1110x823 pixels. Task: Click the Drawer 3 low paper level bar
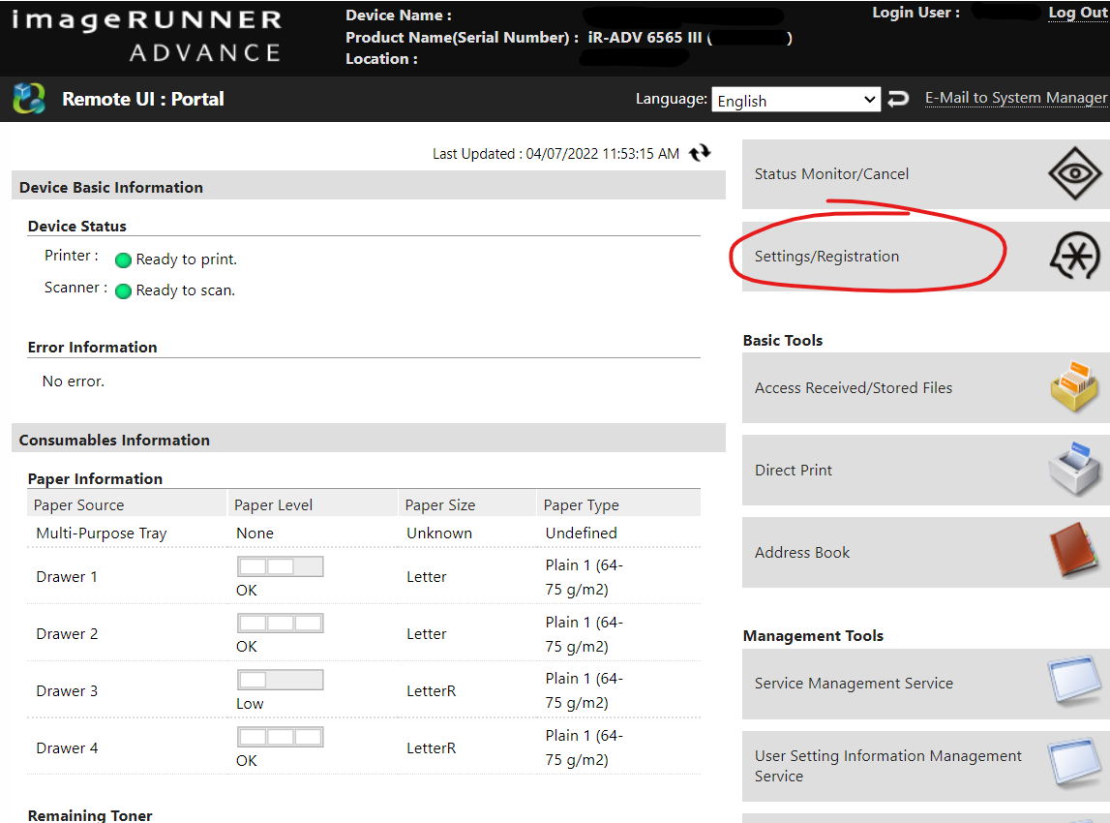pos(280,680)
